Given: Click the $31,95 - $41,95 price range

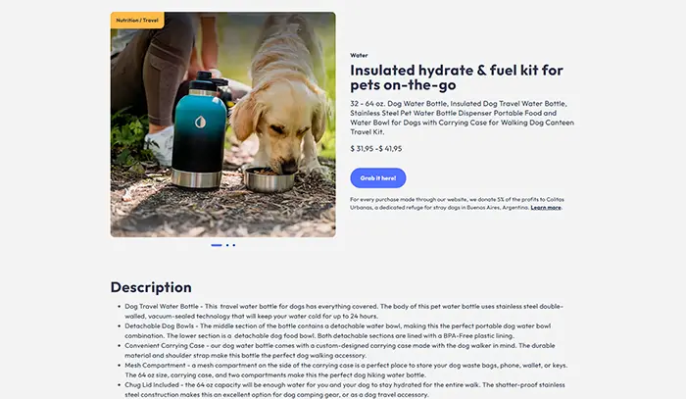Looking at the screenshot, I should coord(376,148).
